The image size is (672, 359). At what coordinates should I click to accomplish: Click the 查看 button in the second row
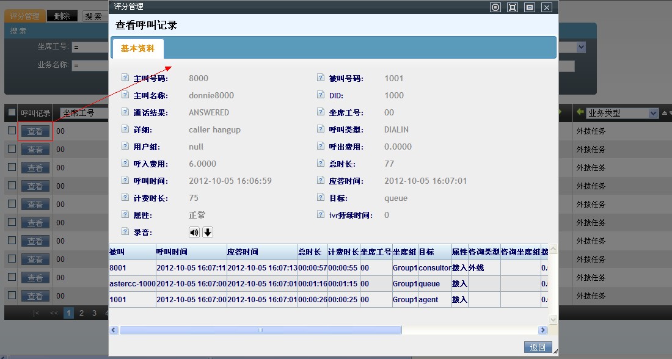pyautogui.click(x=35, y=150)
